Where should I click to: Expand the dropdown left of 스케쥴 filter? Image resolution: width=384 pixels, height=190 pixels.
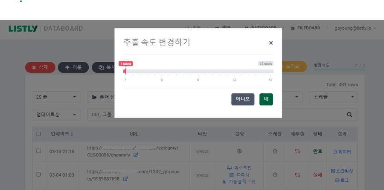[x=292, y=97]
